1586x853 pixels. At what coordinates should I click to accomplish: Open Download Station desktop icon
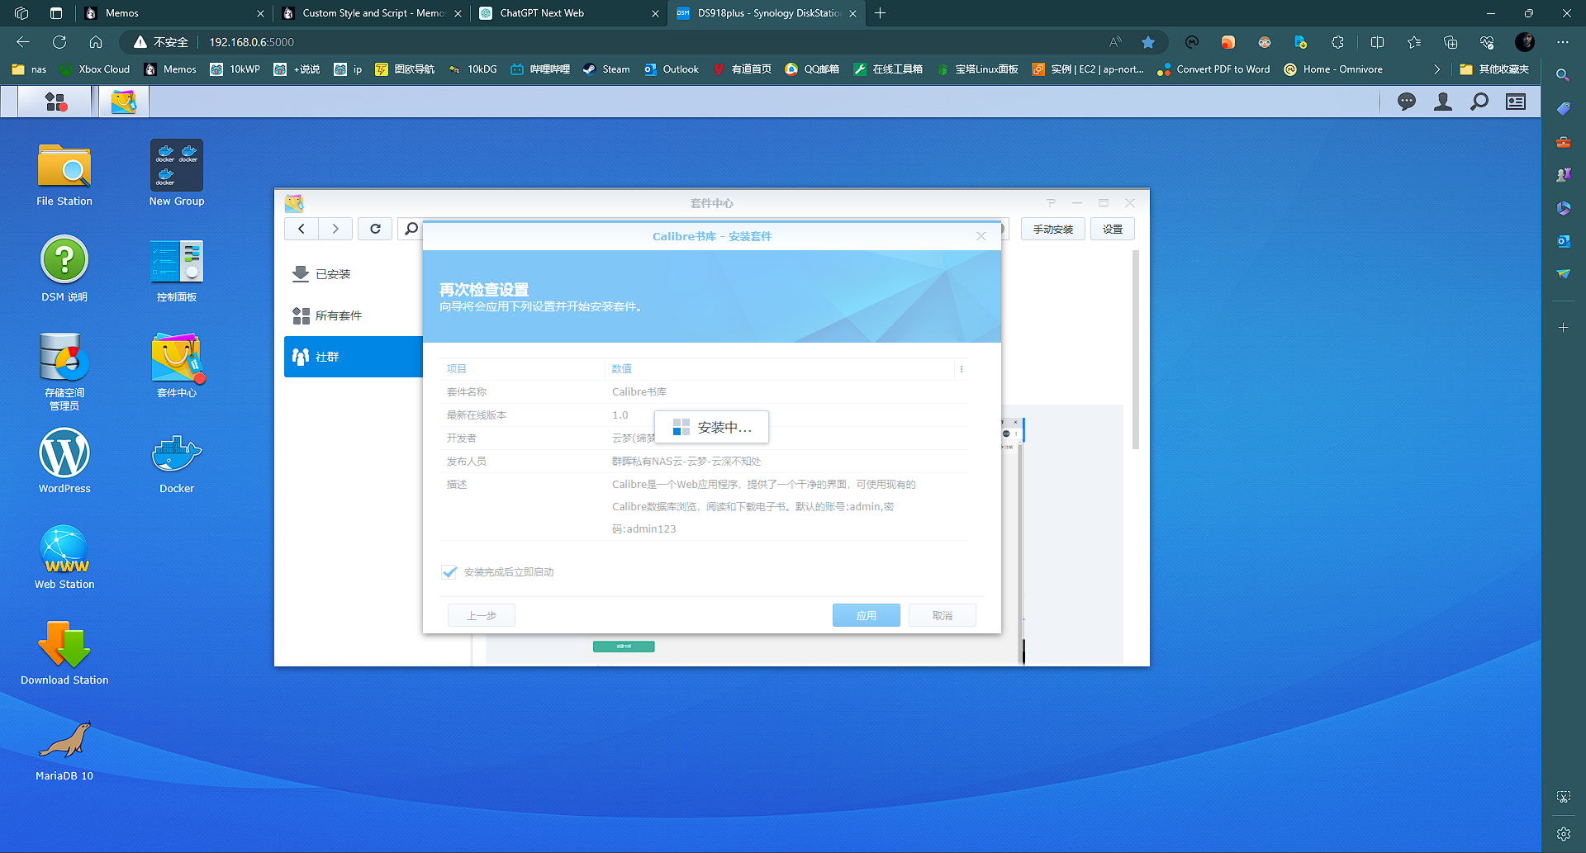click(x=64, y=652)
